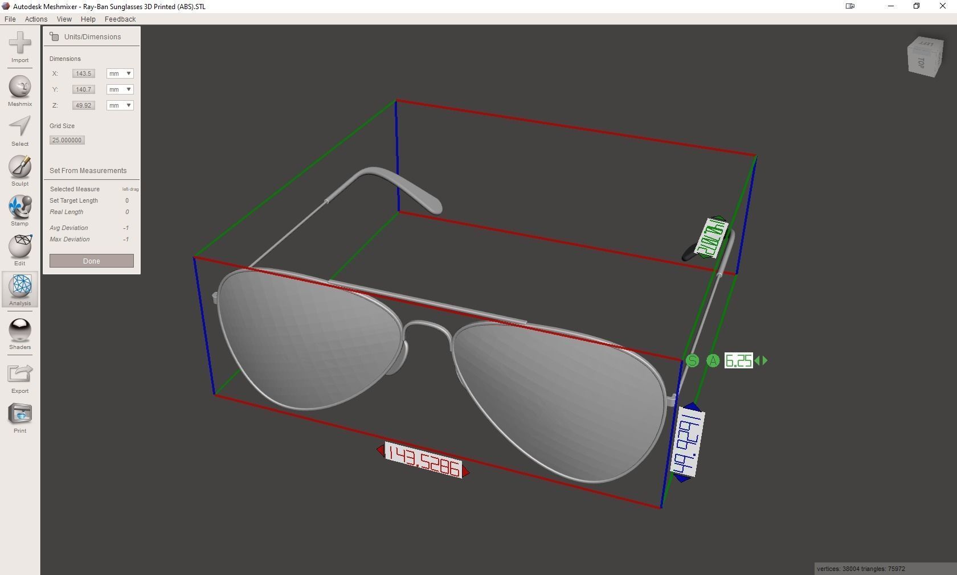
Task: Open the Edit tools menu
Action: [20, 250]
